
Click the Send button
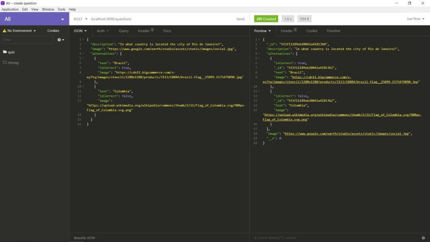coord(240,19)
